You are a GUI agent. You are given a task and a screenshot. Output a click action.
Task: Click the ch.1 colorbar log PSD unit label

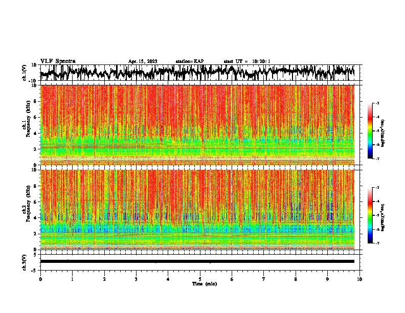point(383,133)
